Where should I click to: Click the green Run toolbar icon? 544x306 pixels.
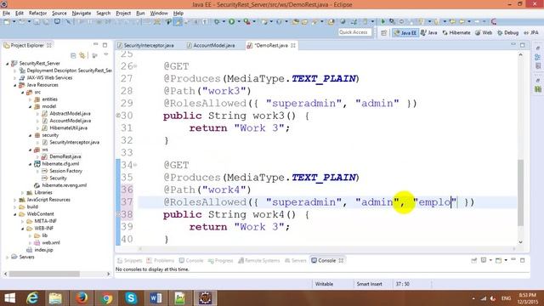click(231, 22)
